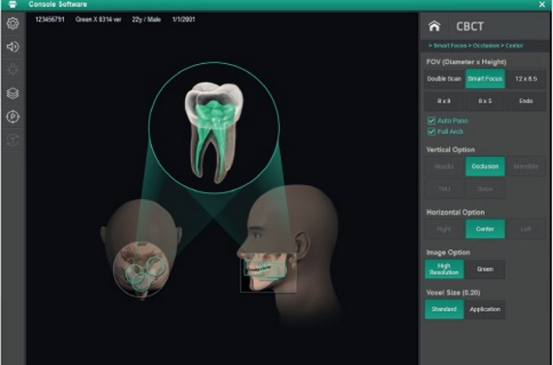
Task: Open the stacked layers icon
Action: [13, 93]
